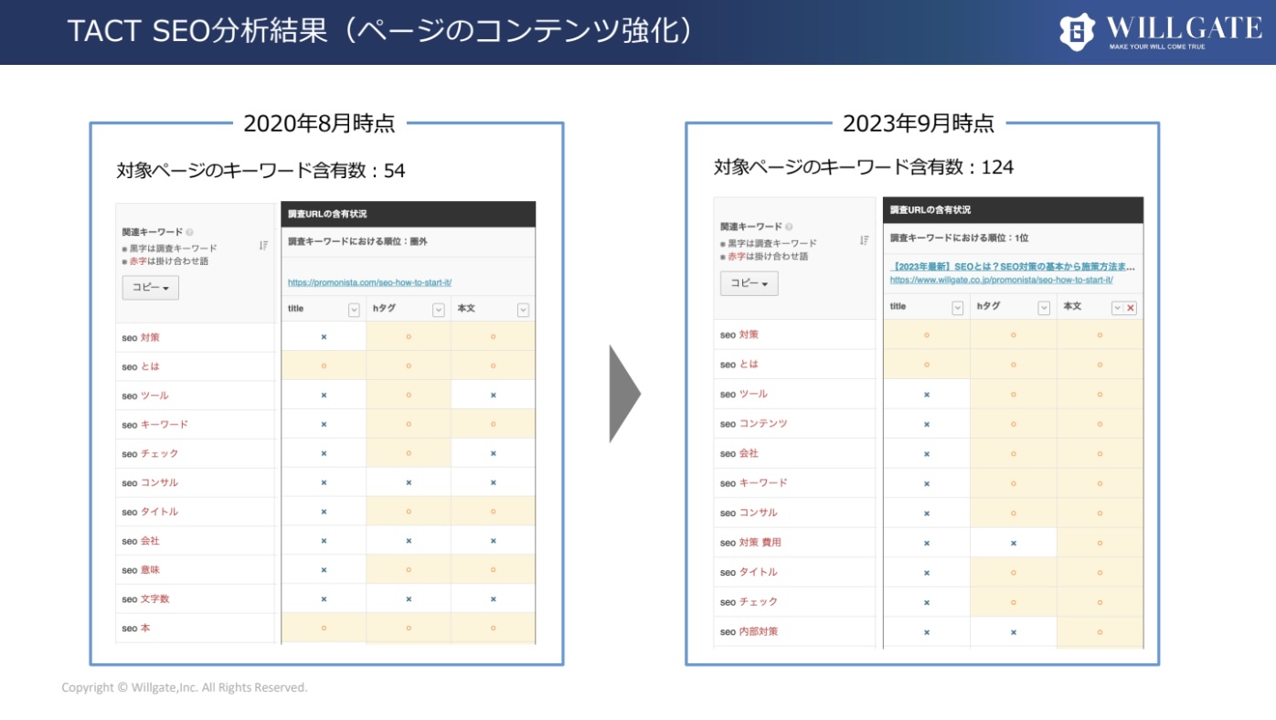
Task: Open the コピー dropdown in the 2023年9月 panel
Action: (750, 283)
